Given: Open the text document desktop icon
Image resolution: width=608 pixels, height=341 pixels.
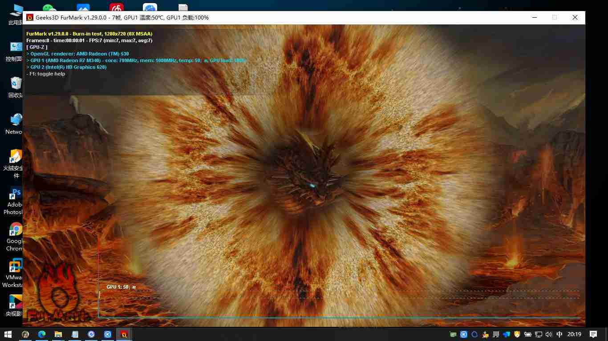Looking at the screenshot, I should 183,8.
